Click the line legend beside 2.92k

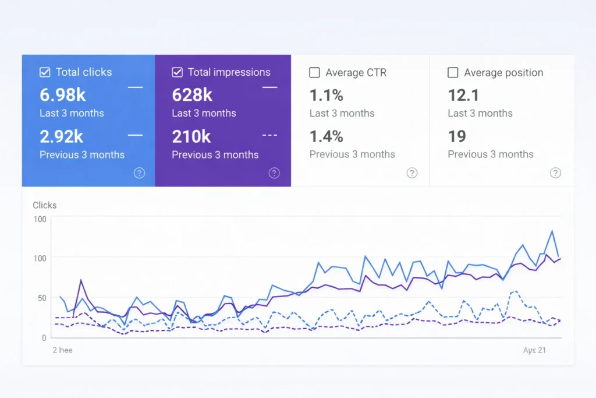tap(135, 135)
